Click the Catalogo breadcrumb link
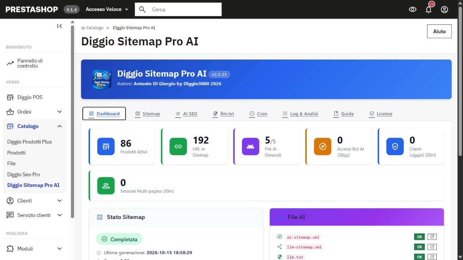This screenshot has height=260, width=463. click(93, 28)
